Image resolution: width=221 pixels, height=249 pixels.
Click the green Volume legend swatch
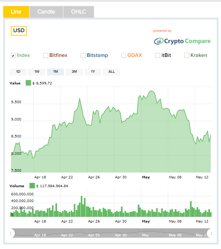tap(32, 186)
